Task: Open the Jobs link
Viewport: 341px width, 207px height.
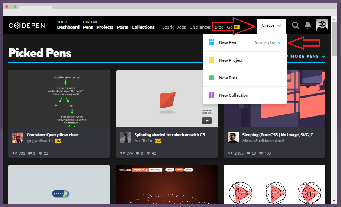Action: [181, 27]
